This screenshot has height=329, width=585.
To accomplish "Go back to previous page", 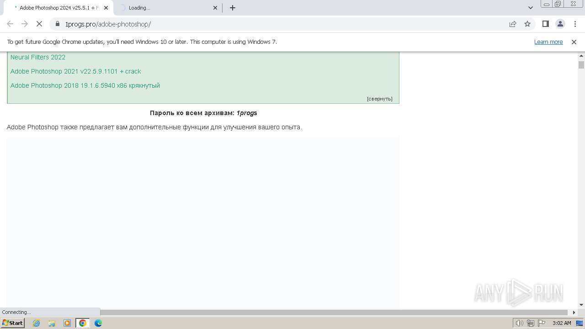I will click(10, 24).
